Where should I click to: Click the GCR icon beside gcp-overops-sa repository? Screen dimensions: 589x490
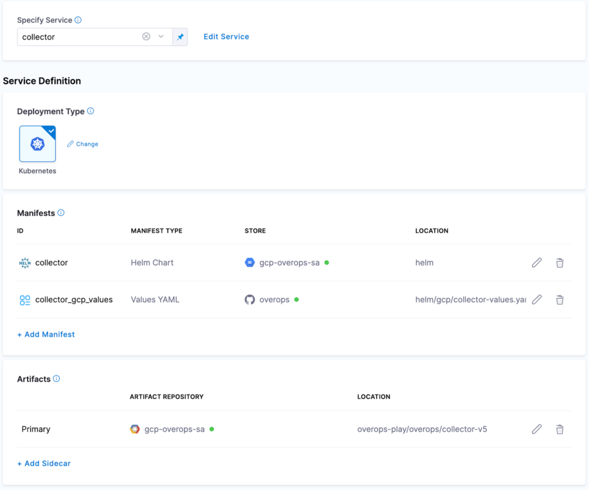pyautogui.click(x=134, y=429)
